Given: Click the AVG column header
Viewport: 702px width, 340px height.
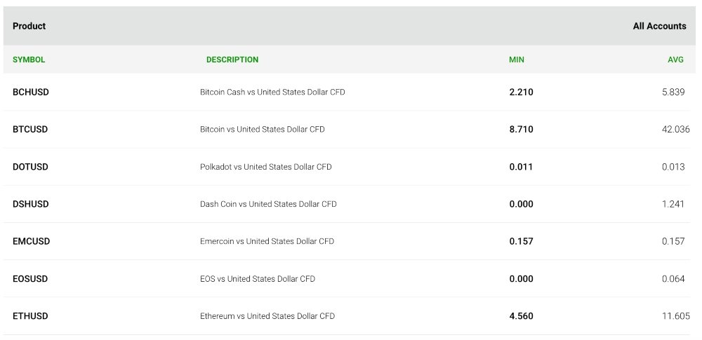Looking at the screenshot, I should click(x=675, y=60).
